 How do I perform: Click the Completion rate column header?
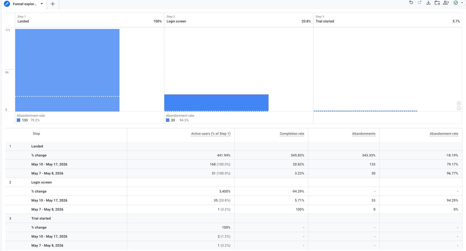click(x=292, y=134)
